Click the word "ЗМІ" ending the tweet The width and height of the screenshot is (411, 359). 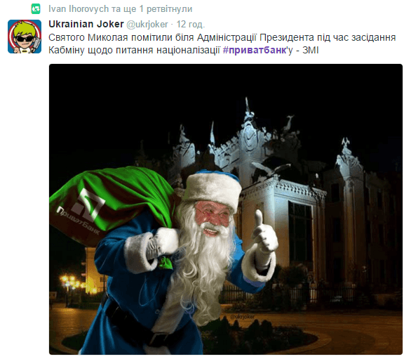311,50
